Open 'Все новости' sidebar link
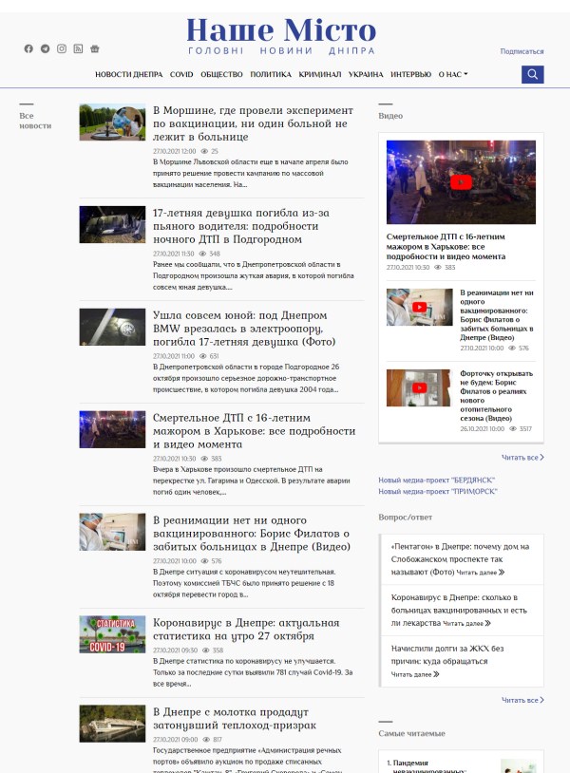 pyautogui.click(x=35, y=121)
